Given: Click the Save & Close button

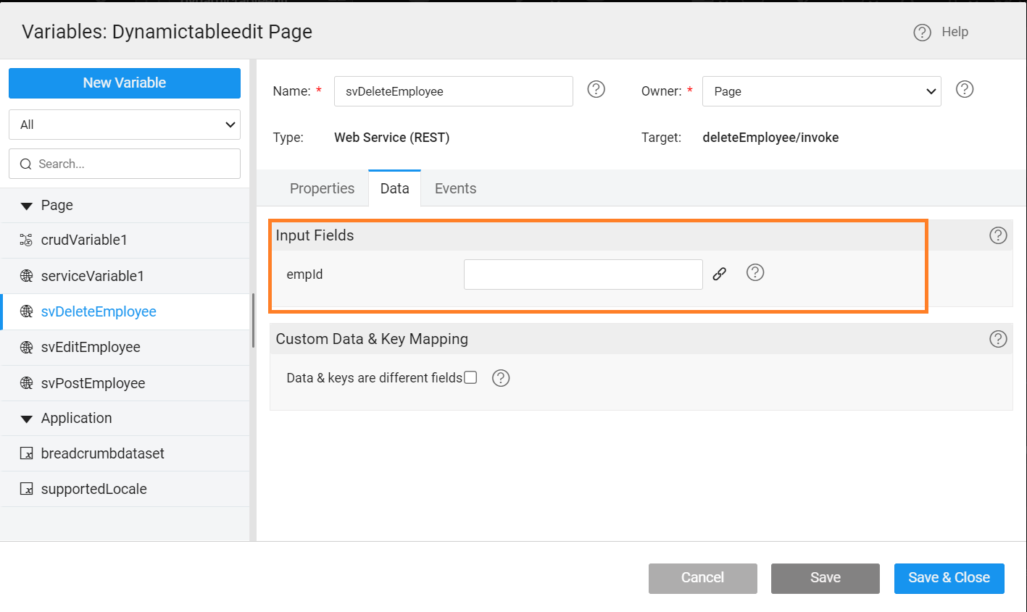Looking at the screenshot, I should (x=949, y=578).
